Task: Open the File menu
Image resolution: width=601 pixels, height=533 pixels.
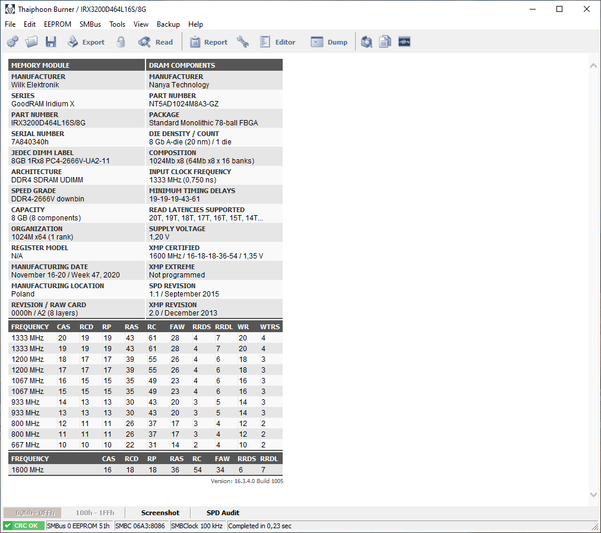Action: coord(10,24)
